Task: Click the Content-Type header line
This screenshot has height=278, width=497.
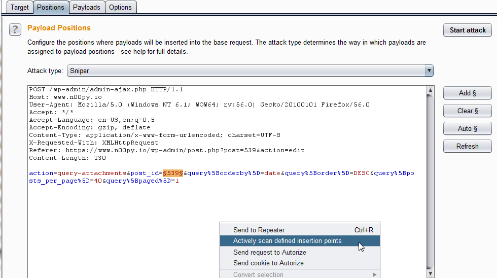Action: 155,135
